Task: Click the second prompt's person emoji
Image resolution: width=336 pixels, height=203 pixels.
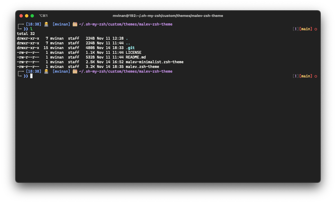Action: tap(46, 71)
